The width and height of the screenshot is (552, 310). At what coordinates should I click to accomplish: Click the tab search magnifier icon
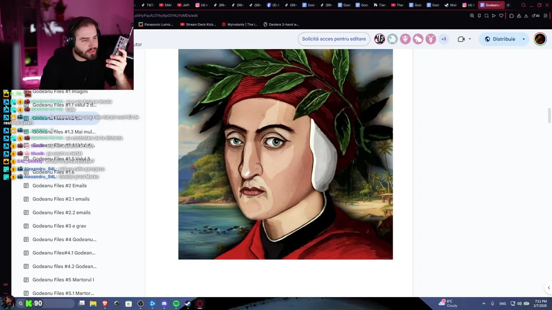pyautogui.click(x=524, y=5)
